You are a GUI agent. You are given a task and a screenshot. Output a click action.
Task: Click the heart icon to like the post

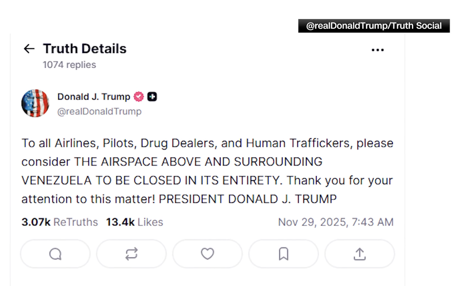pyautogui.click(x=207, y=254)
